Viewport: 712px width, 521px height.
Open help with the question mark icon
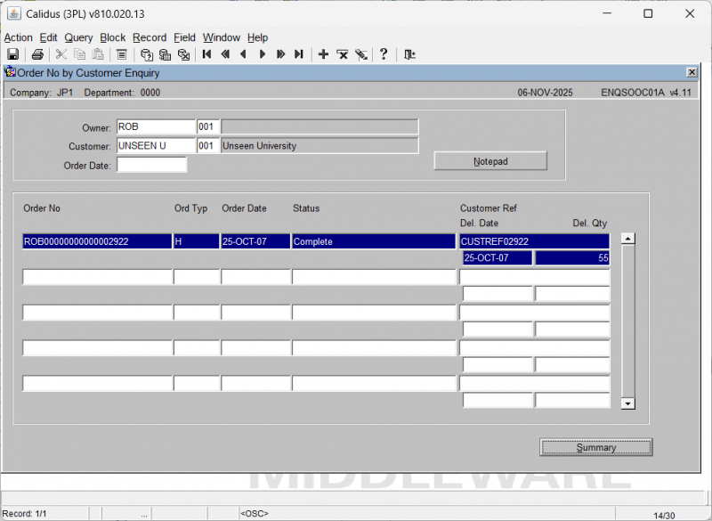tap(384, 54)
